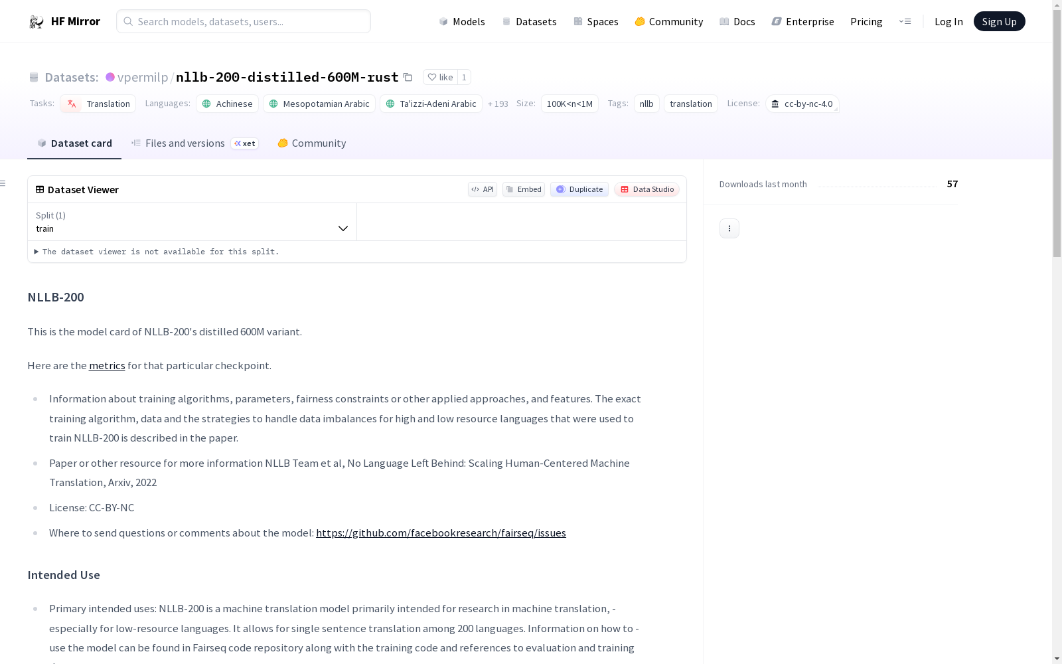Open the fairseq GitHub issues link

tap(441, 533)
